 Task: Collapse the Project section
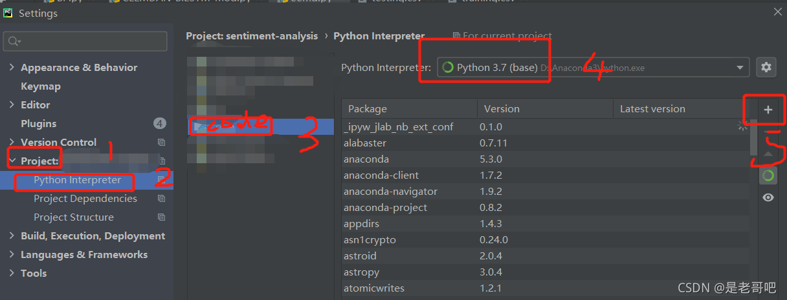(12, 161)
